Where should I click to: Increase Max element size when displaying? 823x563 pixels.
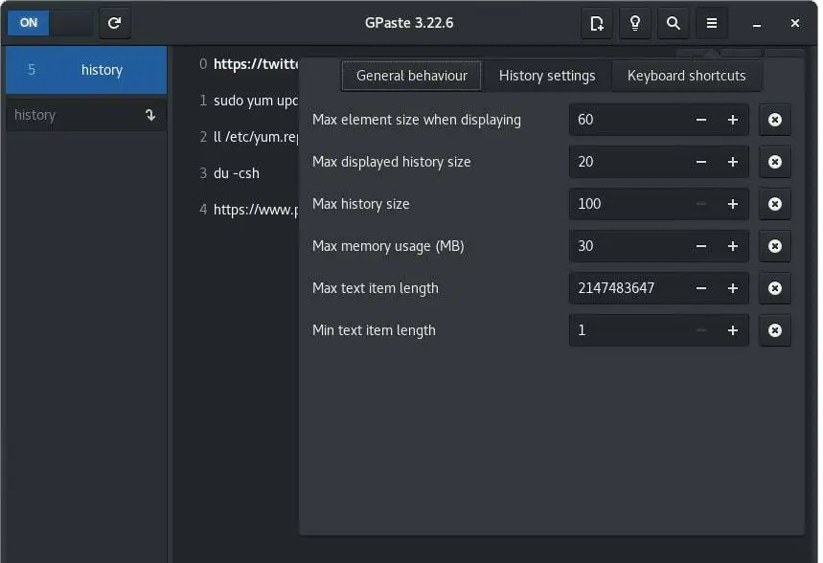pos(733,120)
